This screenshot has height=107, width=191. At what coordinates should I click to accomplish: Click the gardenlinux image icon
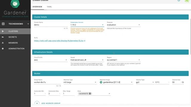pos(101,82)
